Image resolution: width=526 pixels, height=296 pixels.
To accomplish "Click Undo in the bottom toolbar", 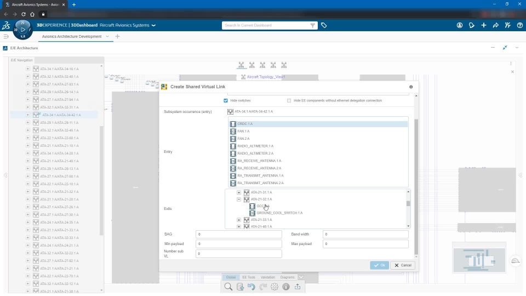I will 251,287.
